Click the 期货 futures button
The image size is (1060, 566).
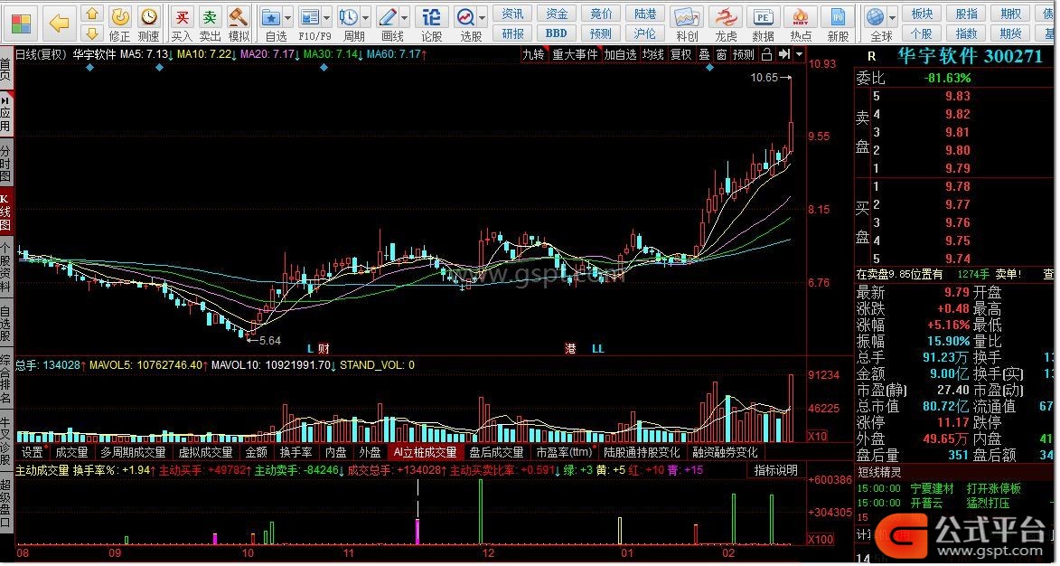click(1011, 33)
